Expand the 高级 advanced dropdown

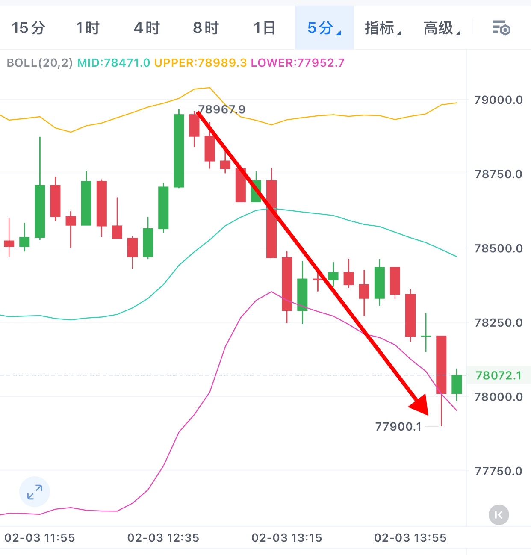[x=442, y=28]
